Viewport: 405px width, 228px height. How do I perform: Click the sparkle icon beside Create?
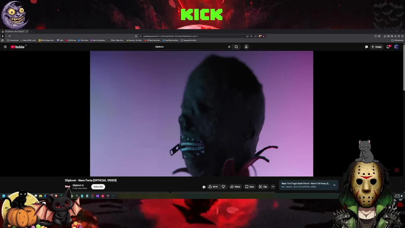(366, 47)
